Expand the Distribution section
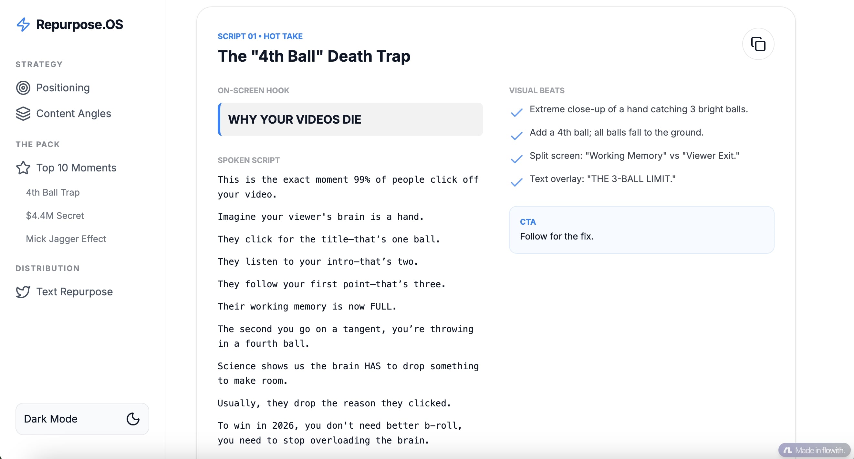 [x=47, y=269]
